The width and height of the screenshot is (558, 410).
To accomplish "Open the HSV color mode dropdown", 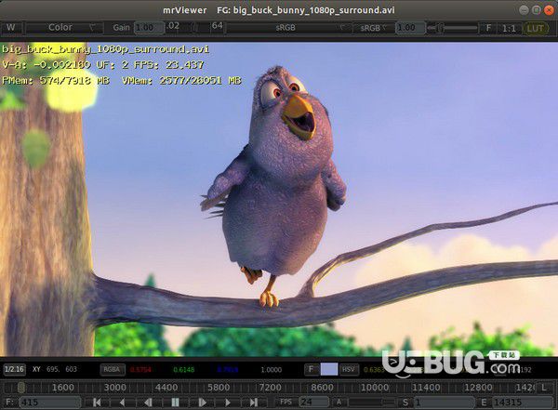I will (349, 369).
